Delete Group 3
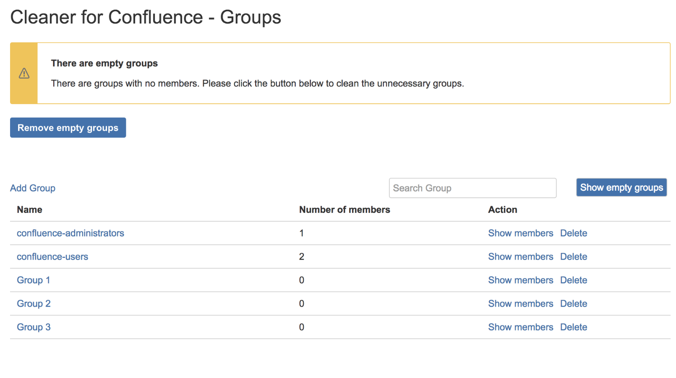Screen dimensions: 676x378 pos(574,327)
